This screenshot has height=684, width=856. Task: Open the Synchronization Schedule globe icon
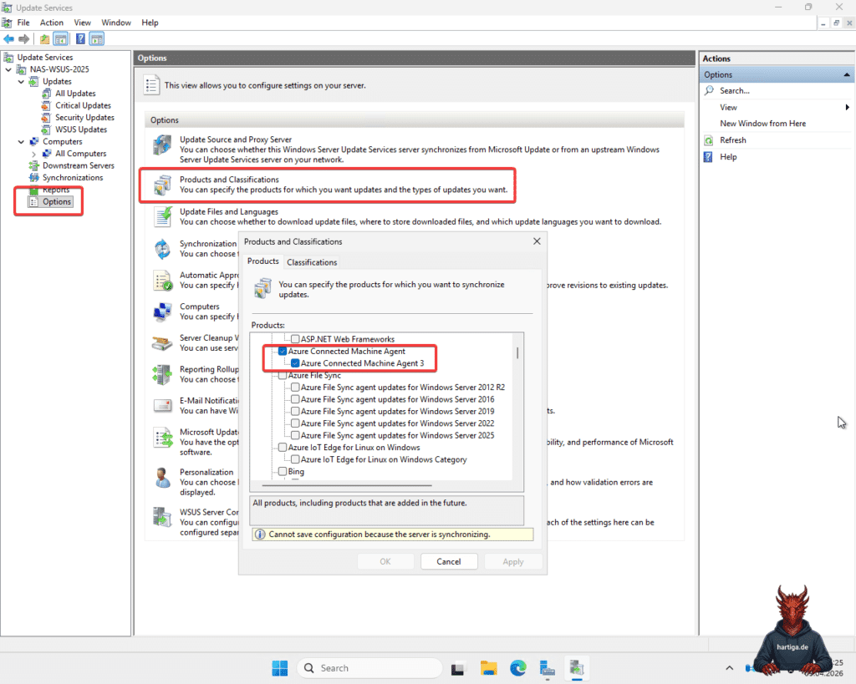161,248
